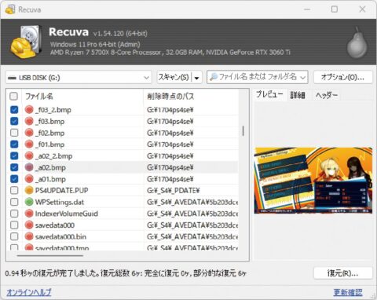Click the red status icon beside savedata000
The height and width of the screenshot is (300, 377).
coord(29,225)
